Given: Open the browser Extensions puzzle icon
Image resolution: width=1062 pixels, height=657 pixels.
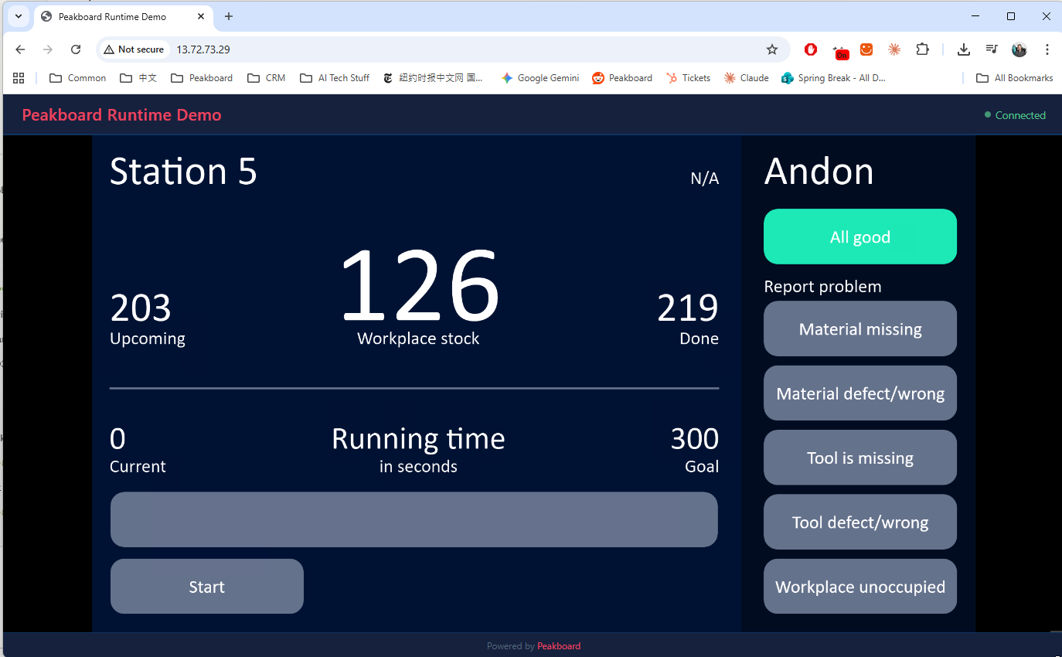Looking at the screenshot, I should tap(922, 49).
